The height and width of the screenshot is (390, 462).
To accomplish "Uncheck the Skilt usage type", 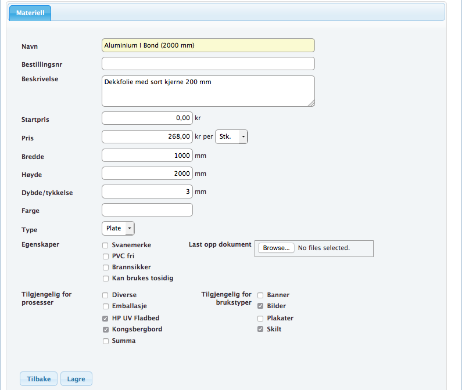I will (x=260, y=329).
